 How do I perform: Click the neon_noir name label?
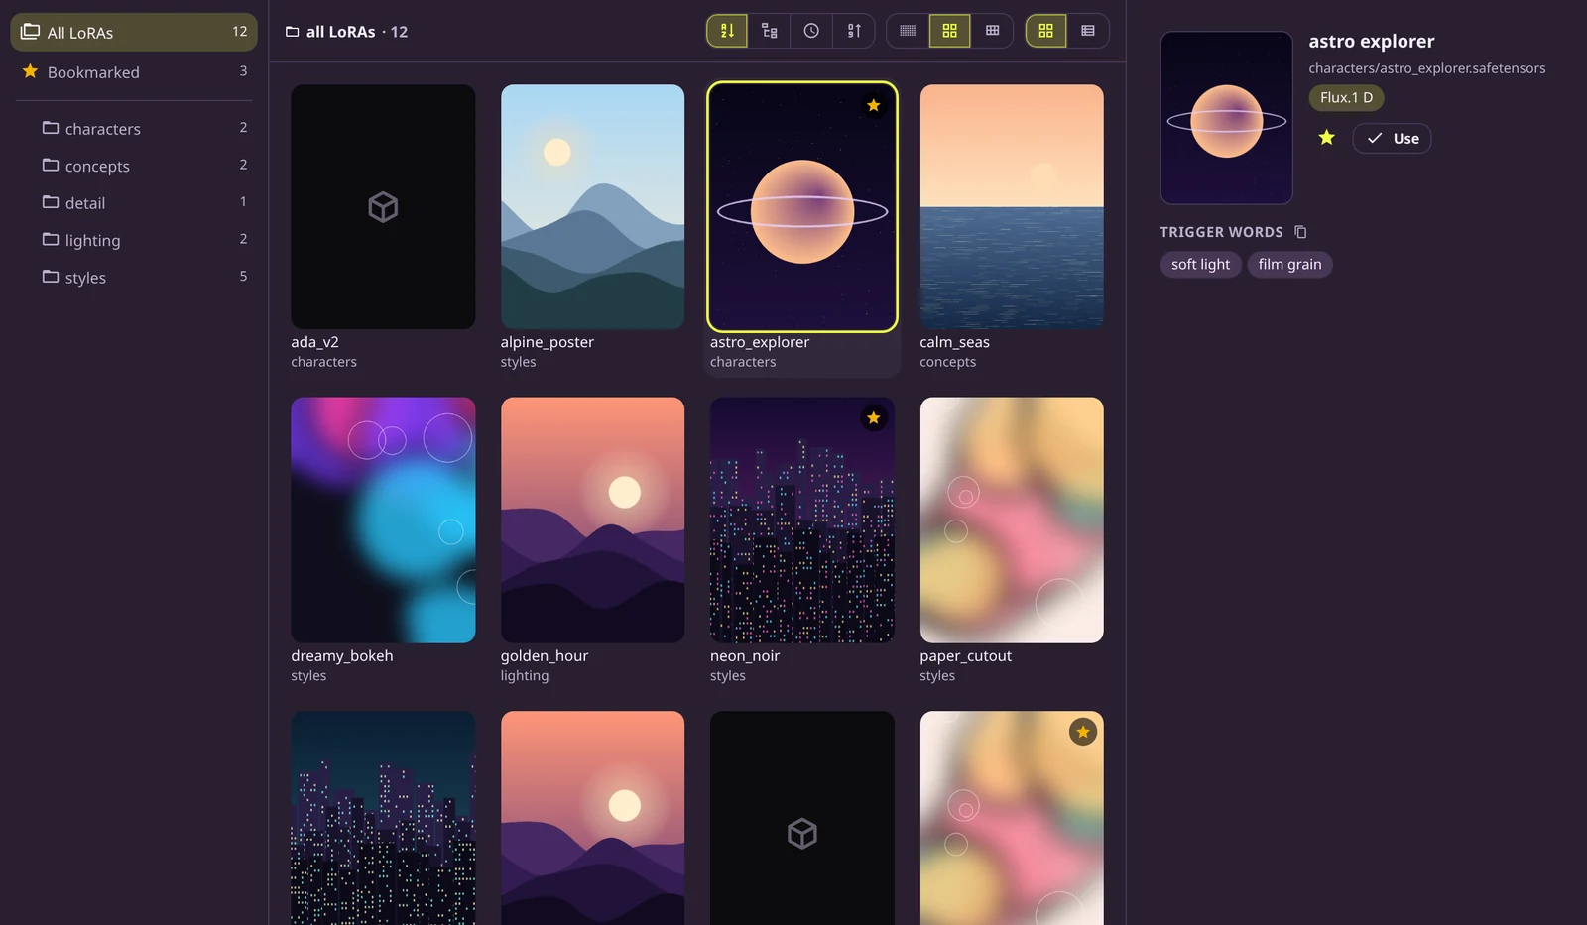(745, 655)
